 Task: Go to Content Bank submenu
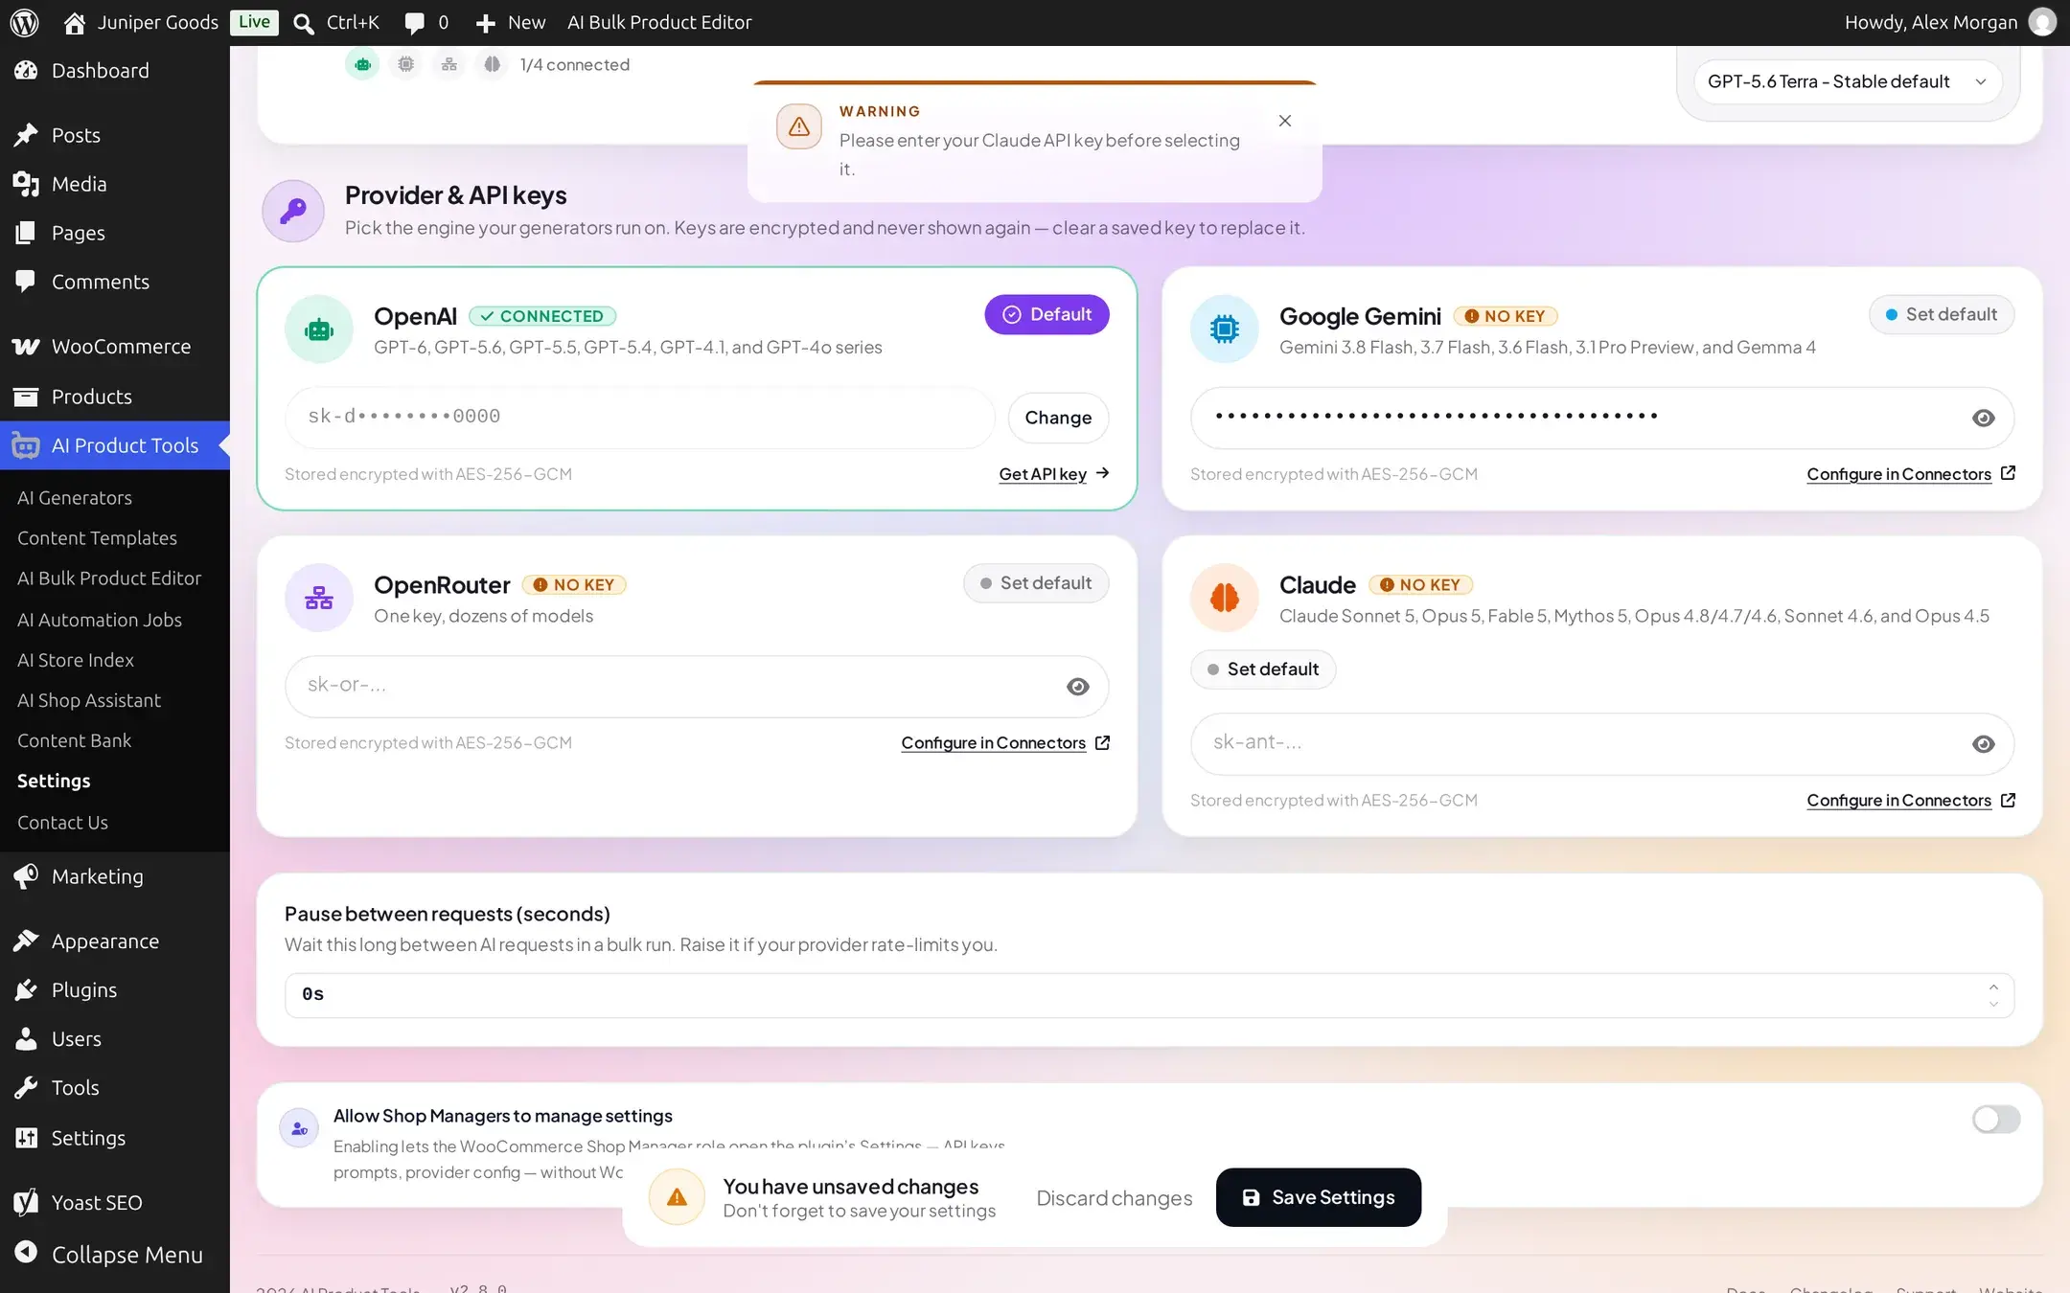coord(75,740)
